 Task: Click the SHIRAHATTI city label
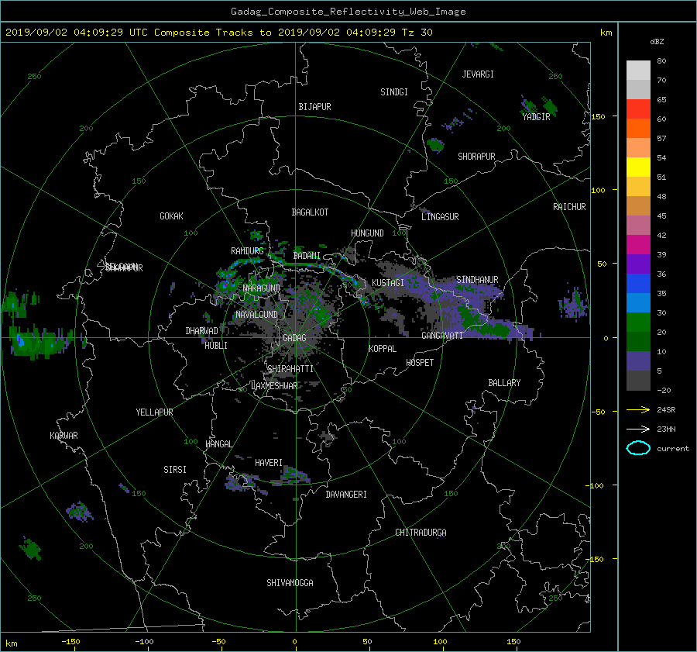pos(290,369)
